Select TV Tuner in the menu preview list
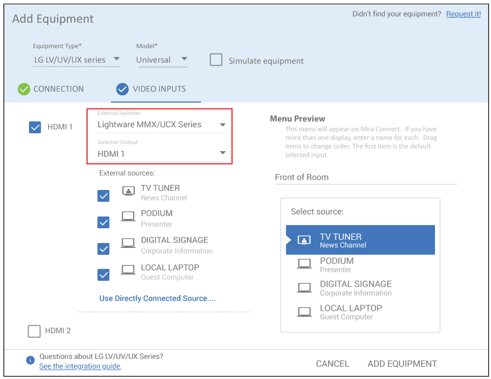The width and height of the screenshot is (491, 379). tap(360, 240)
